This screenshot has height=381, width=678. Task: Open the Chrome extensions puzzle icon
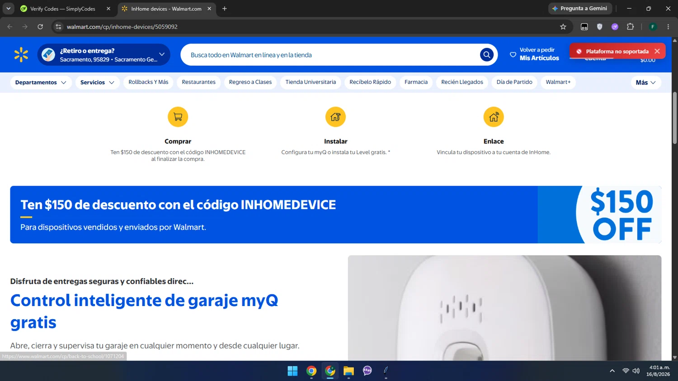coord(631,27)
